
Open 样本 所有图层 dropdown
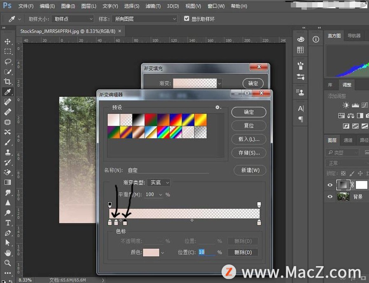[x=145, y=19]
